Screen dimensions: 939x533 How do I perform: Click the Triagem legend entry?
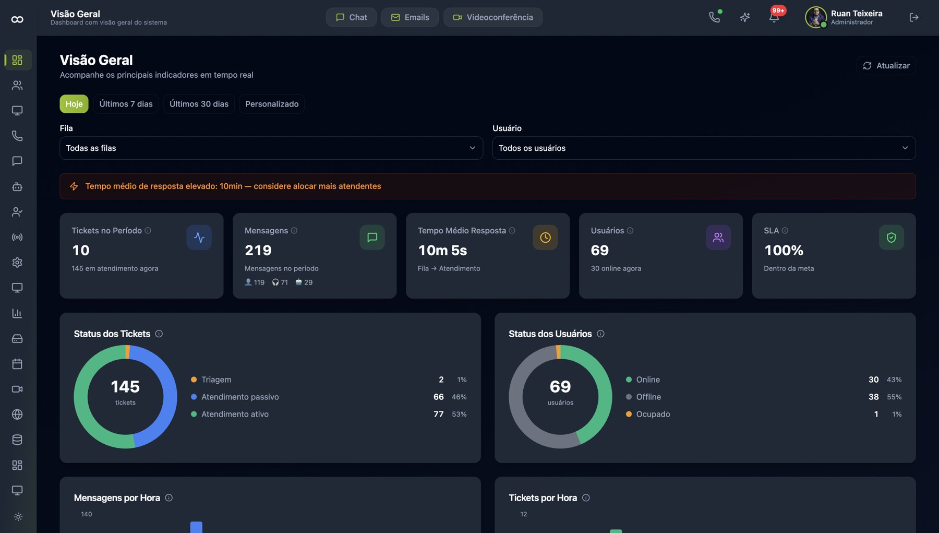329,380
